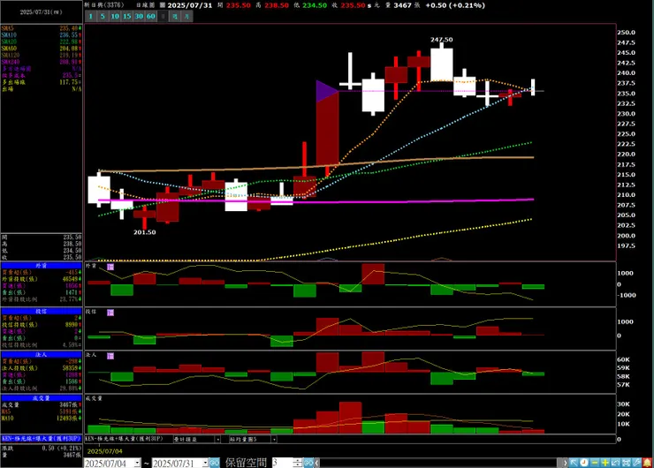Click the plus zoom-in icon
Image resolution: width=654 pixels, height=468 pixels.
pos(605,463)
